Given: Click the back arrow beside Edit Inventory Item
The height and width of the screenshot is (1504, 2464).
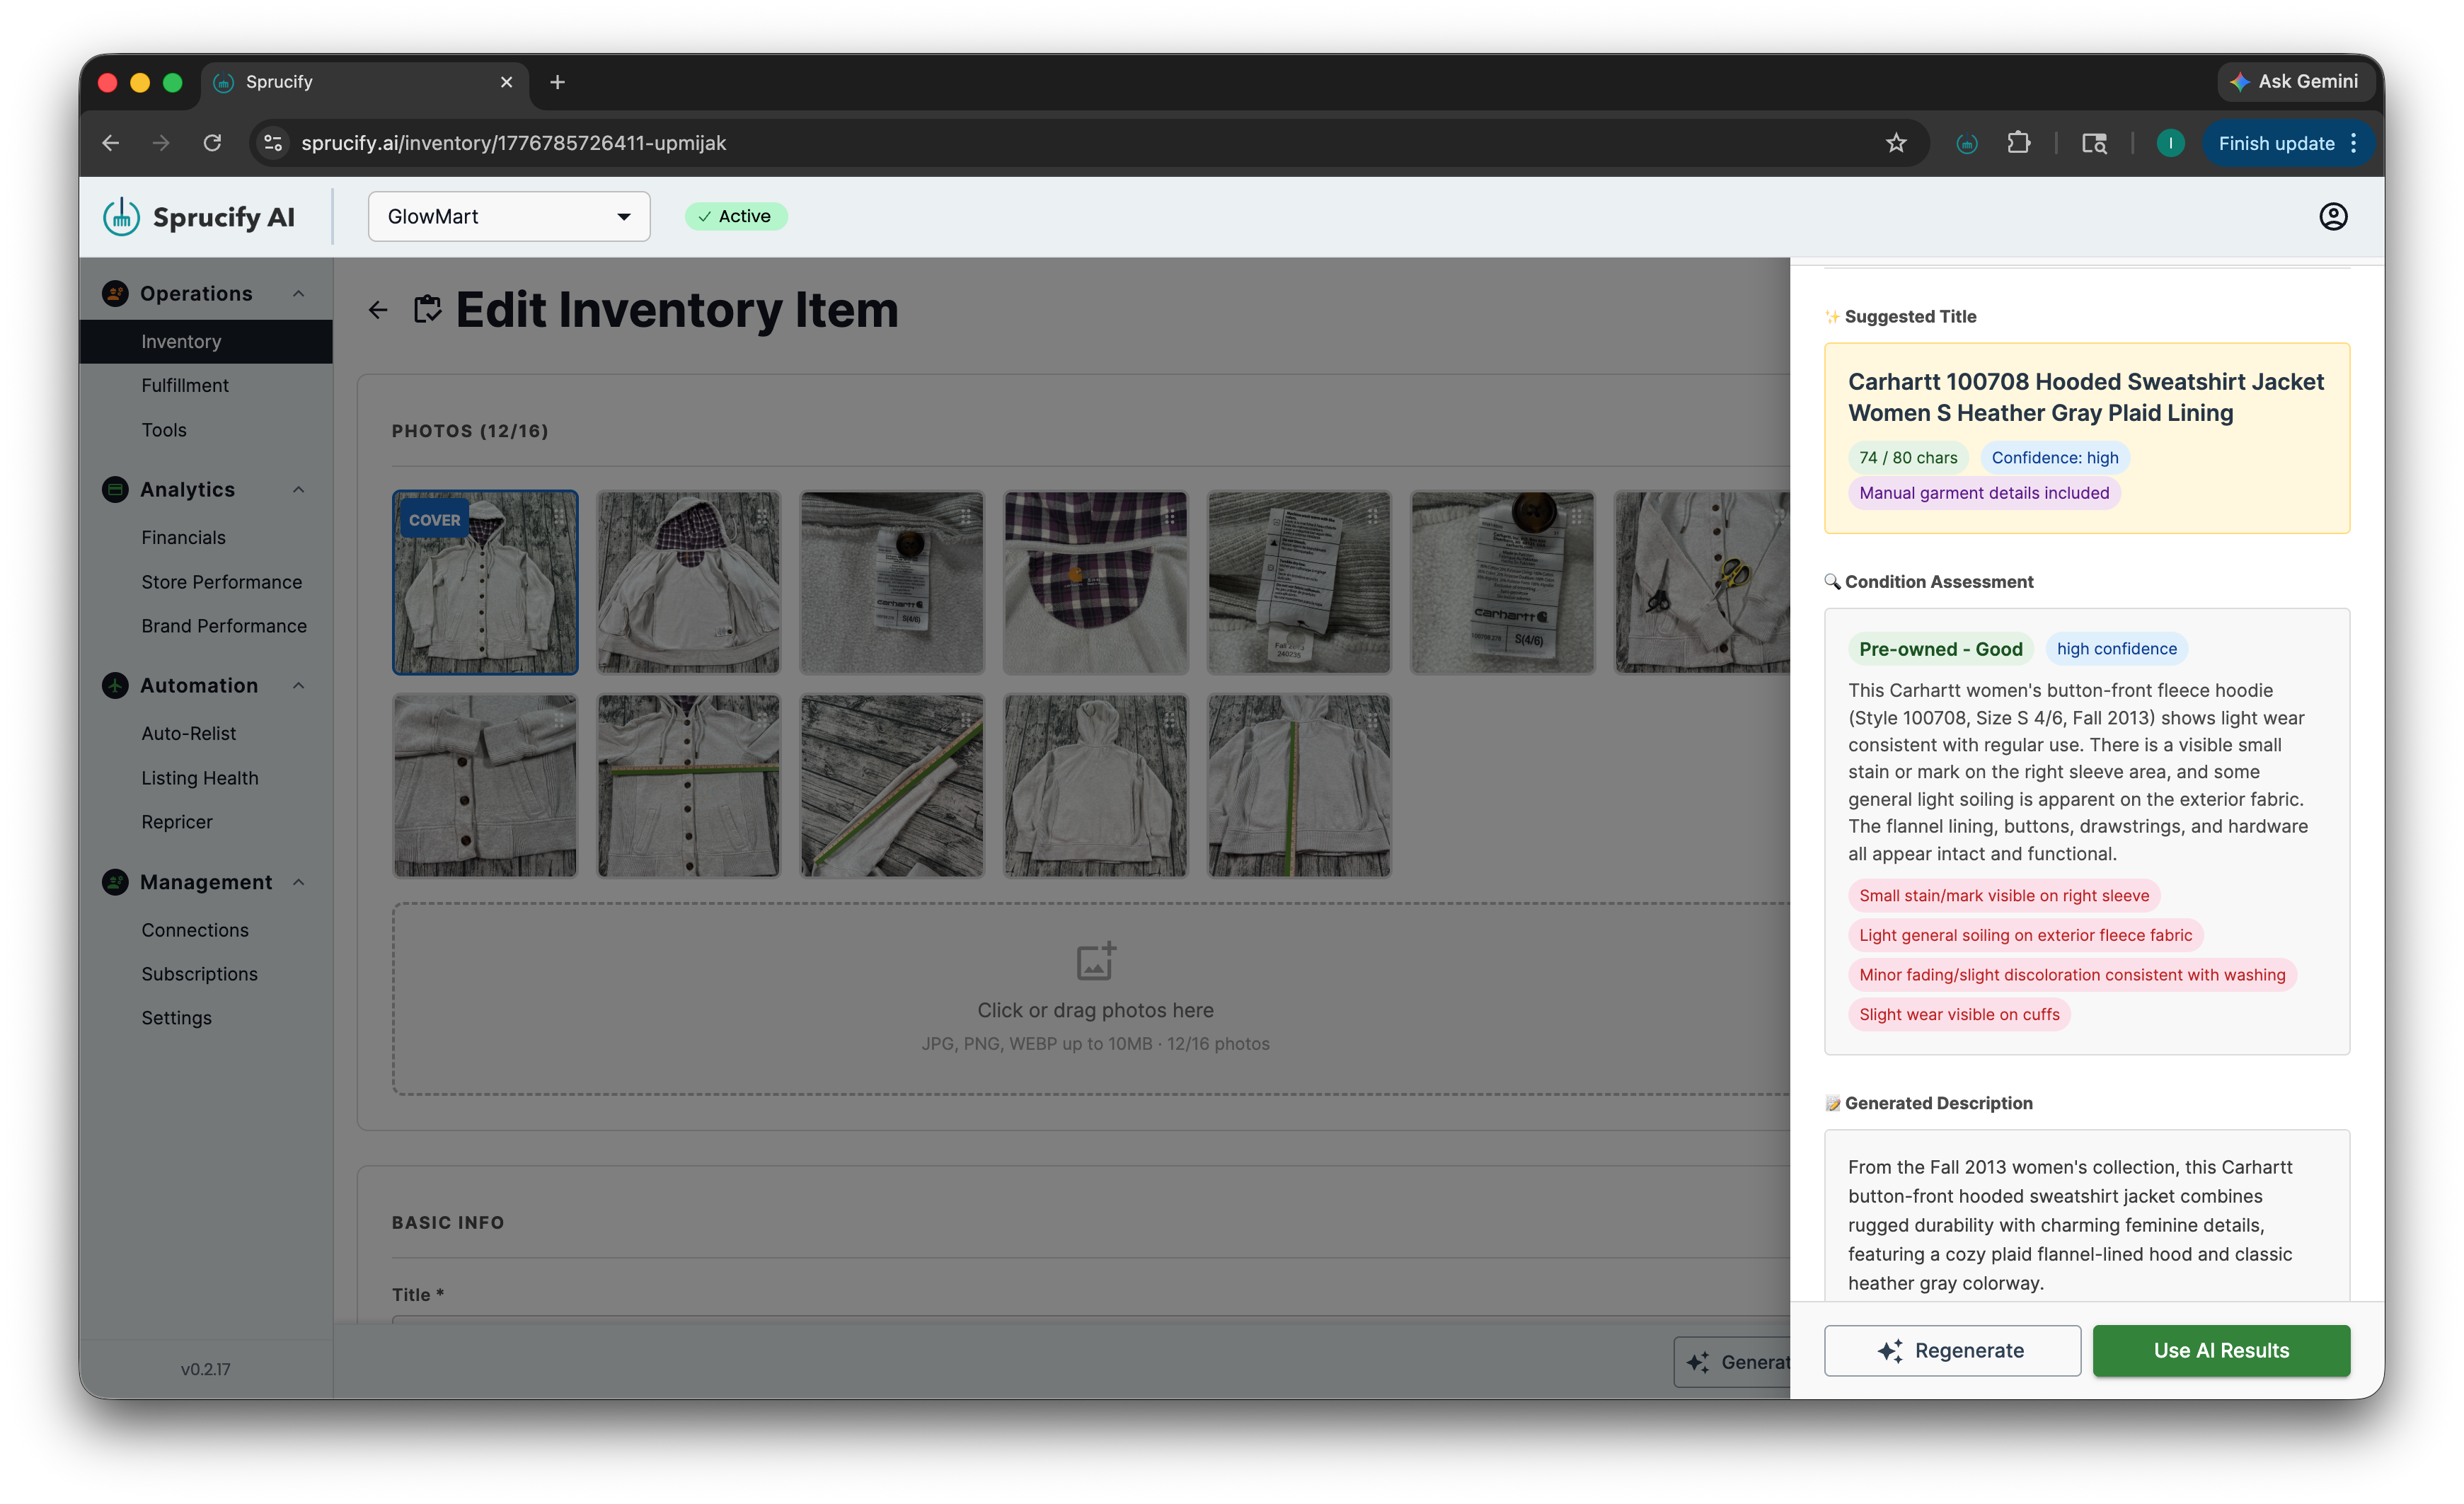Looking at the screenshot, I should coord(378,310).
